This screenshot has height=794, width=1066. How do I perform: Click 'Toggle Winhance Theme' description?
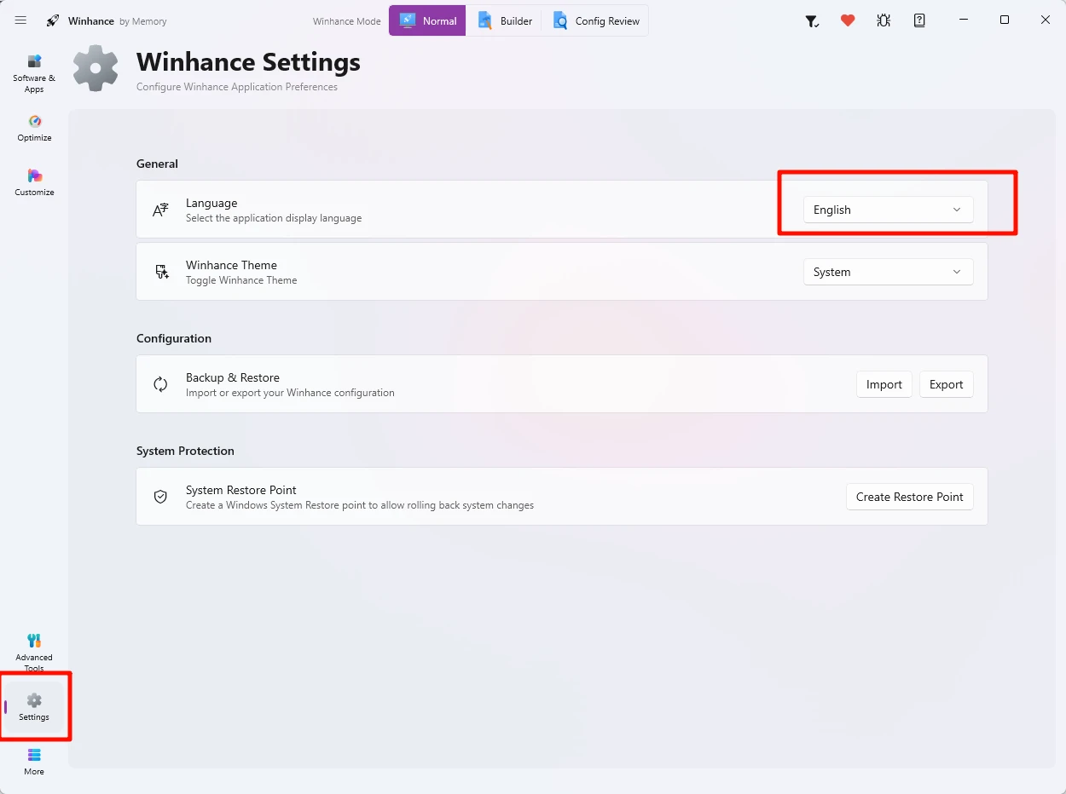click(241, 280)
